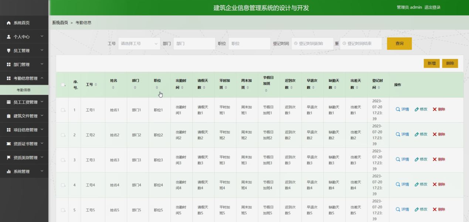Open 资质类别管理 in the sidebar
Screen dimensions: 469x222
coord(24,157)
